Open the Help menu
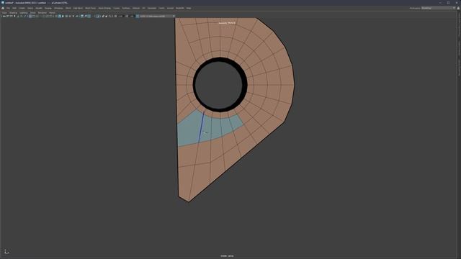 coord(189,8)
